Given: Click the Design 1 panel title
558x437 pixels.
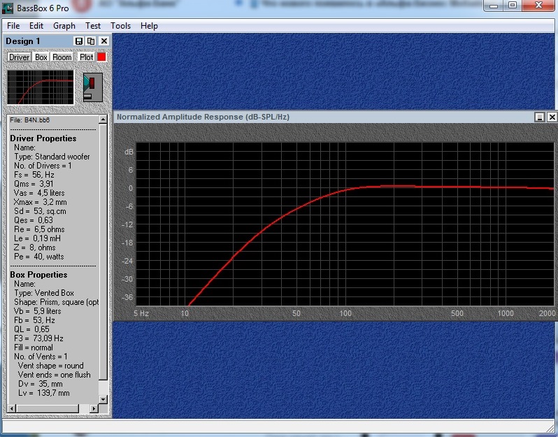Looking at the screenshot, I should tap(23, 41).
